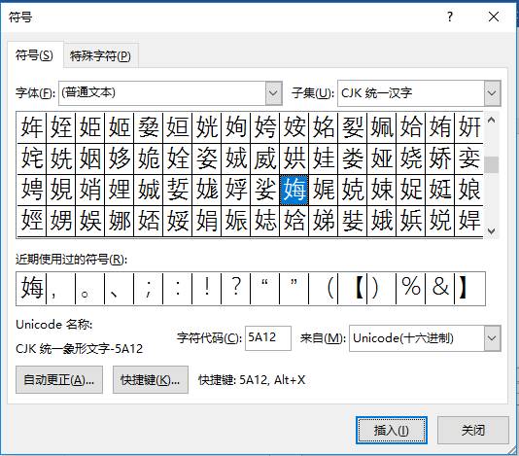
Task: Pick the 娜 character from the grid
Action: tap(120, 220)
